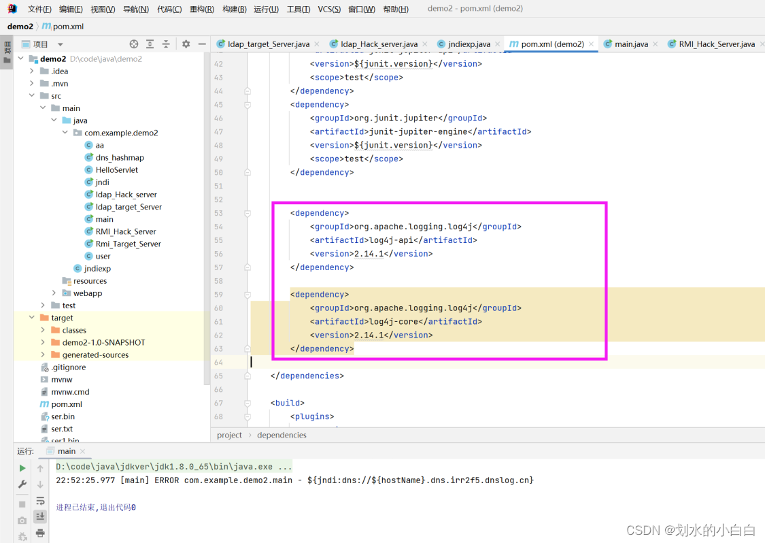Click the expand all icon in project panel

point(150,44)
